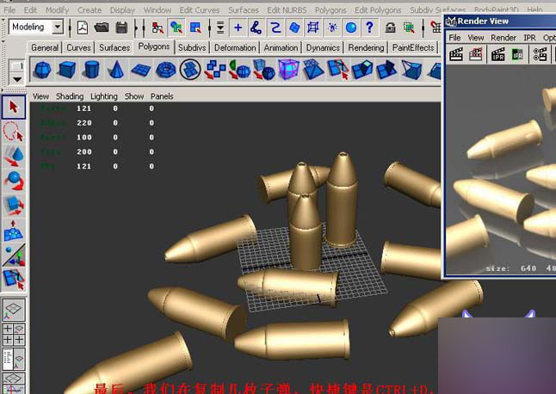Toggle the surface selection mask icon

coord(294,28)
